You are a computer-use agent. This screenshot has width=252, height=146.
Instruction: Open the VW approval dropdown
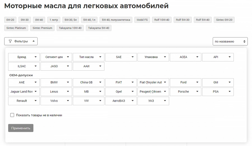(88, 101)
